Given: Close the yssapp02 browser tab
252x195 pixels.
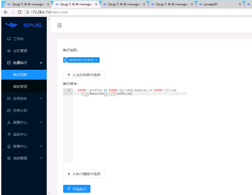Looking at the screenshot, I should coord(240,4).
